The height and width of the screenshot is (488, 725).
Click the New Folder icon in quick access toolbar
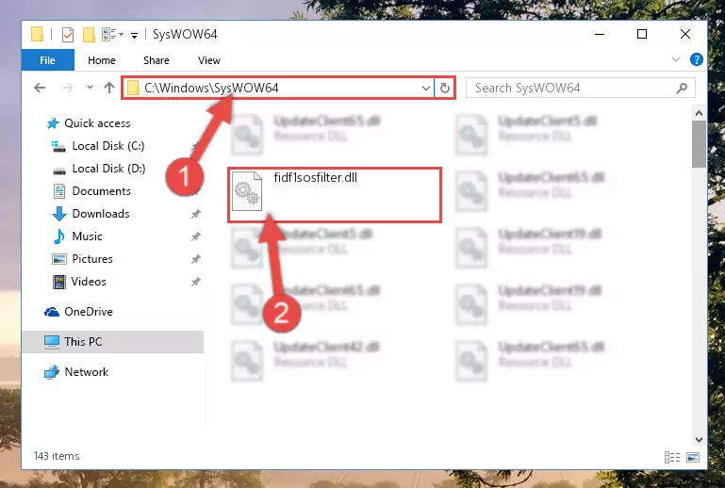tap(89, 35)
